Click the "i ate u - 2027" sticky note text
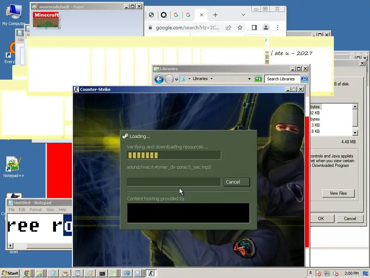 pyautogui.click(x=292, y=53)
